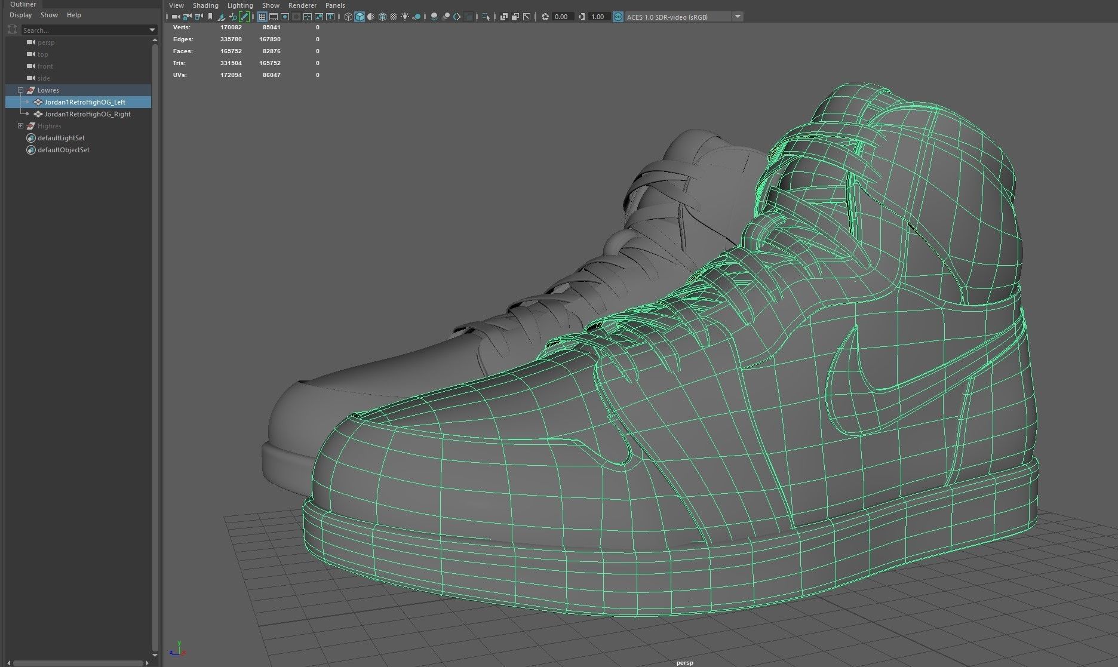Open the viewport Lighting menu

(x=240, y=5)
